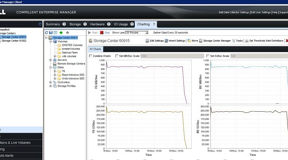Select Remote Storage Centers in the tree

point(71,64)
